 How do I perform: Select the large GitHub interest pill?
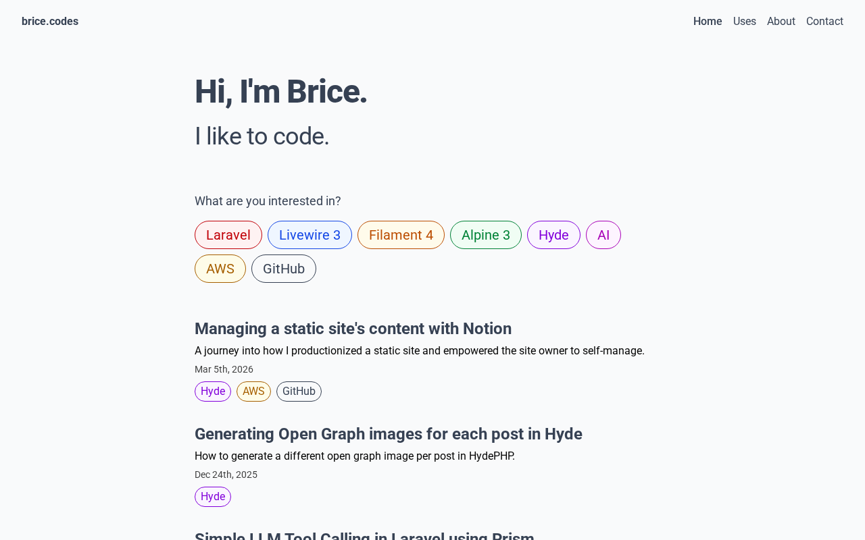point(284,269)
